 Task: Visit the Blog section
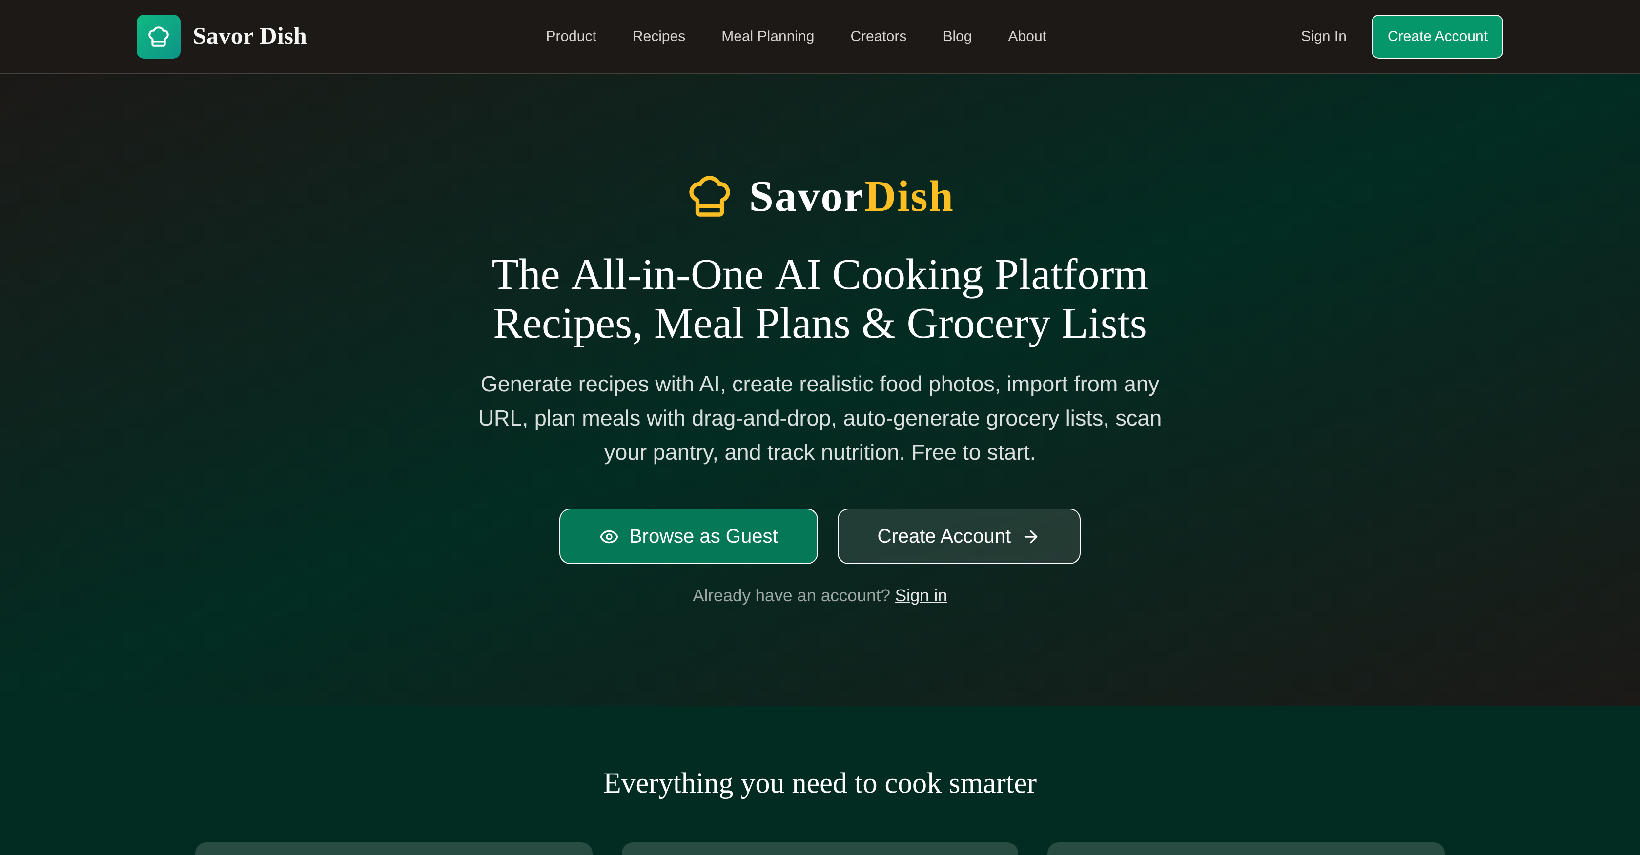click(x=957, y=36)
